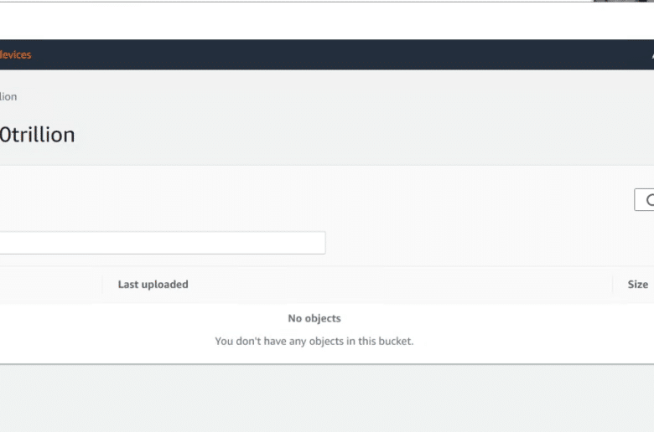Viewport: 654px width, 432px height.
Task: Click the 0trillion bucket title
Action: (x=38, y=135)
